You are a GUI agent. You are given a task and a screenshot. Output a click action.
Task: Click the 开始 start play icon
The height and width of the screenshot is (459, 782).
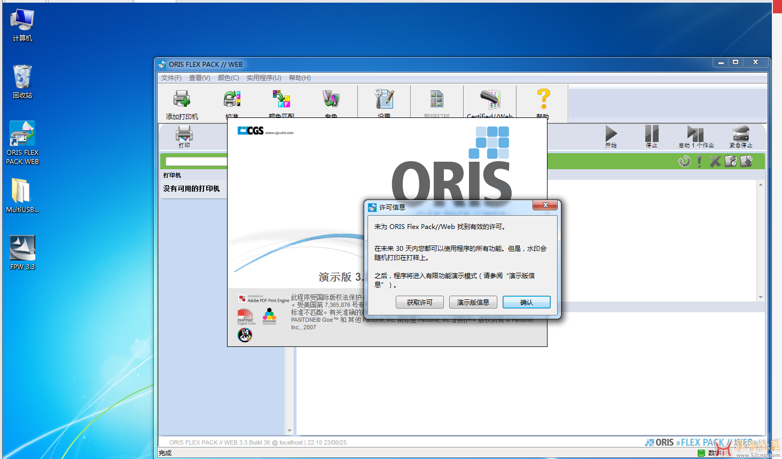pyautogui.click(x=611, y=133)
